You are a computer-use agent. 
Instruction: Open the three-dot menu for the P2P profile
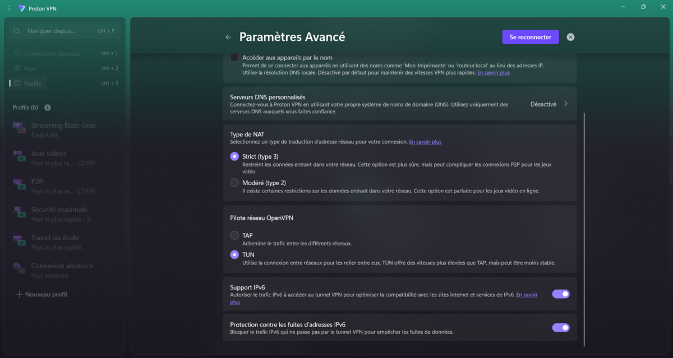110,186
